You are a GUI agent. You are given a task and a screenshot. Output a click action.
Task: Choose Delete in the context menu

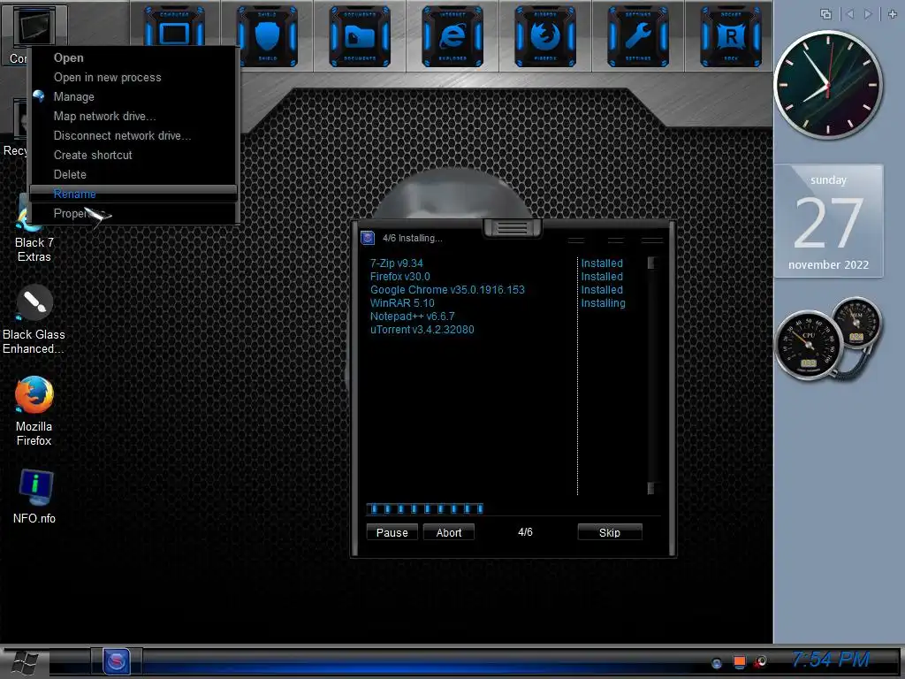[133, 174]
